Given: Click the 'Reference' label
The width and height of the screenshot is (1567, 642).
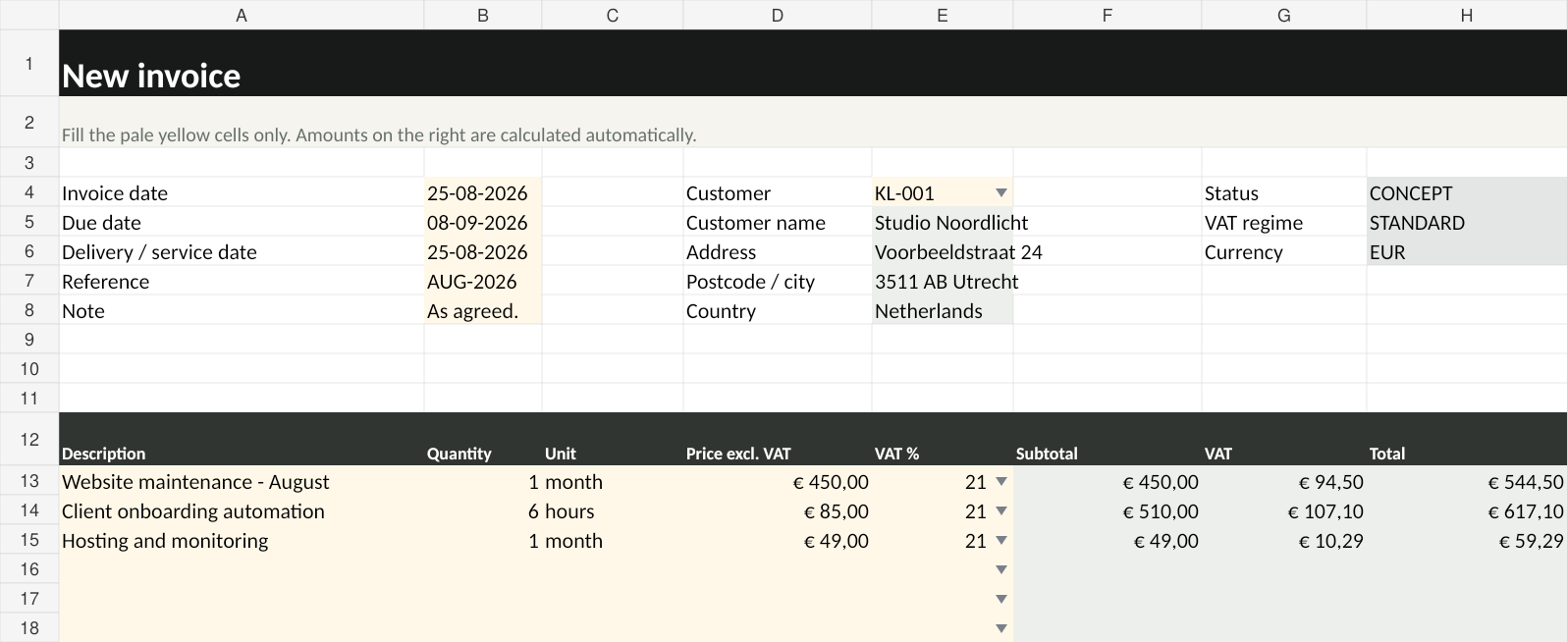Looking at the screenshot, I should coord(106,282).
